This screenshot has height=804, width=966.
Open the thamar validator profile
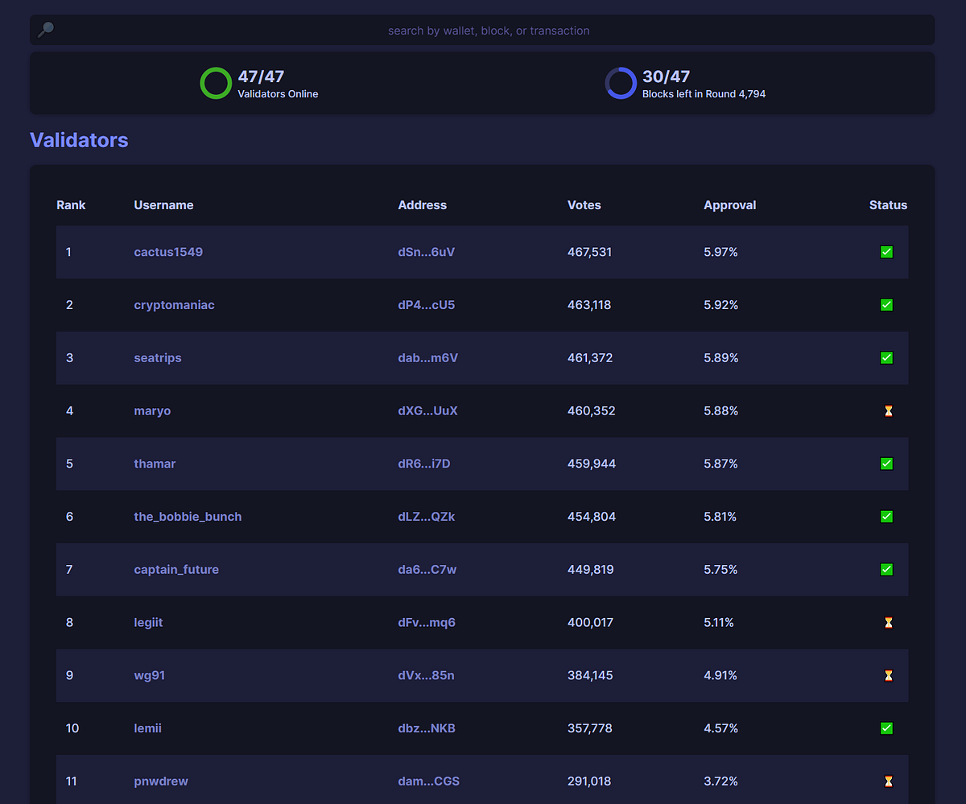[x=155, y=464]
